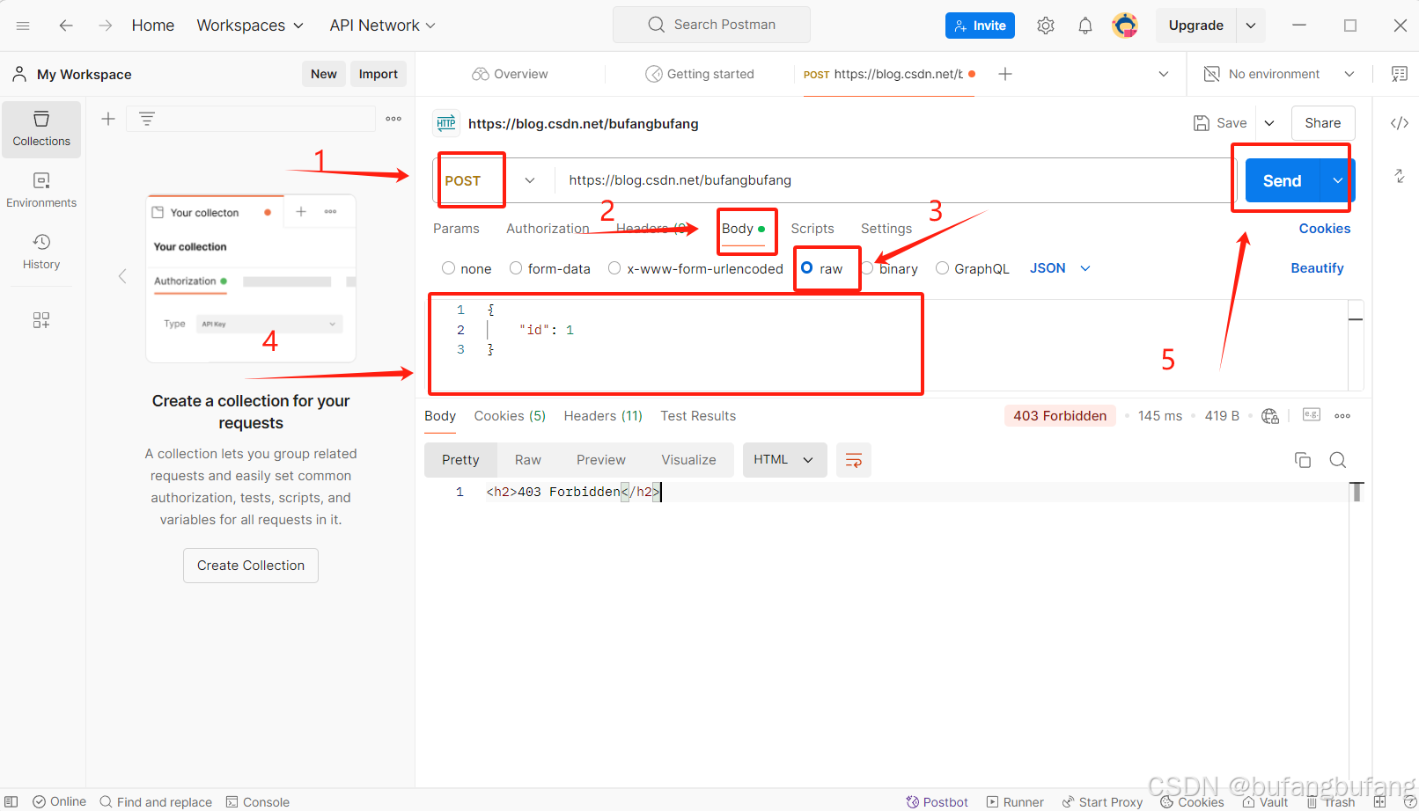Collapse the sidebar with left chevron
1419x811 pixels.
point(122,276)
